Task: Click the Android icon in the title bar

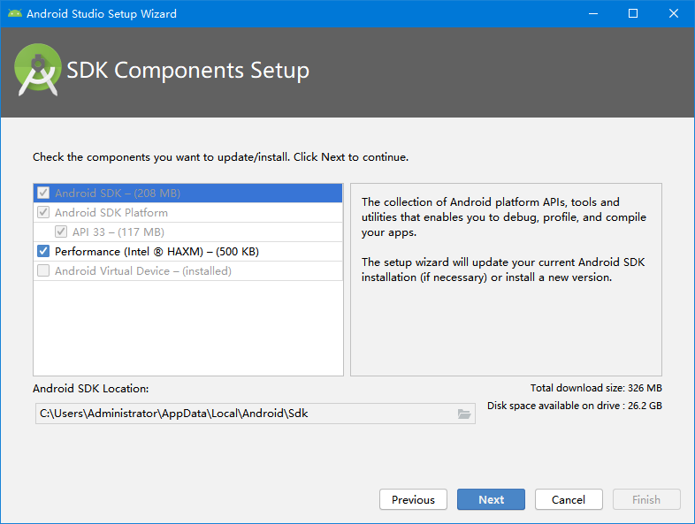Action: coord(12,13)
